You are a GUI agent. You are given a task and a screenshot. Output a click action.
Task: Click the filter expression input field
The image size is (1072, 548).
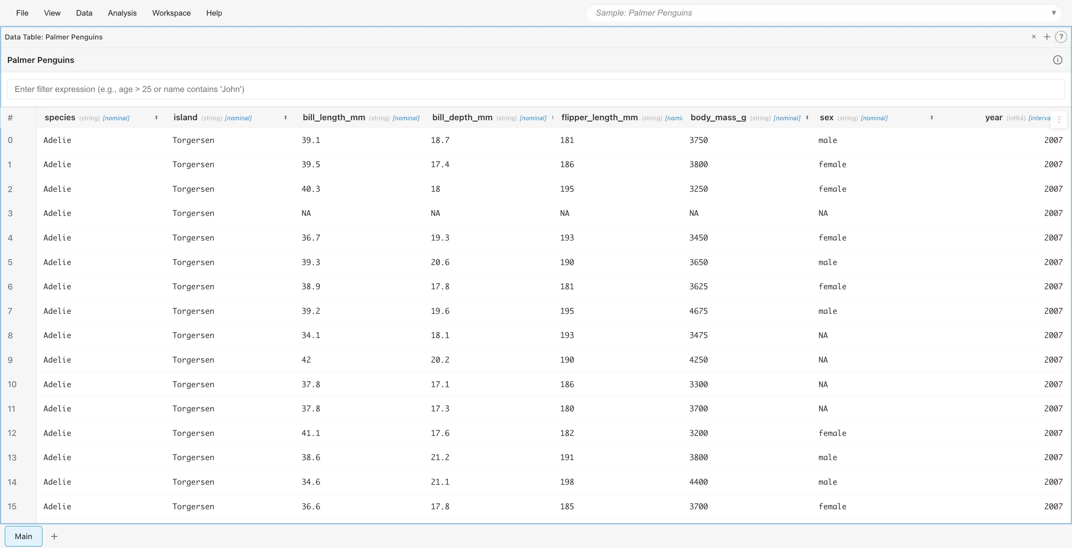click(x=536, y=89)
